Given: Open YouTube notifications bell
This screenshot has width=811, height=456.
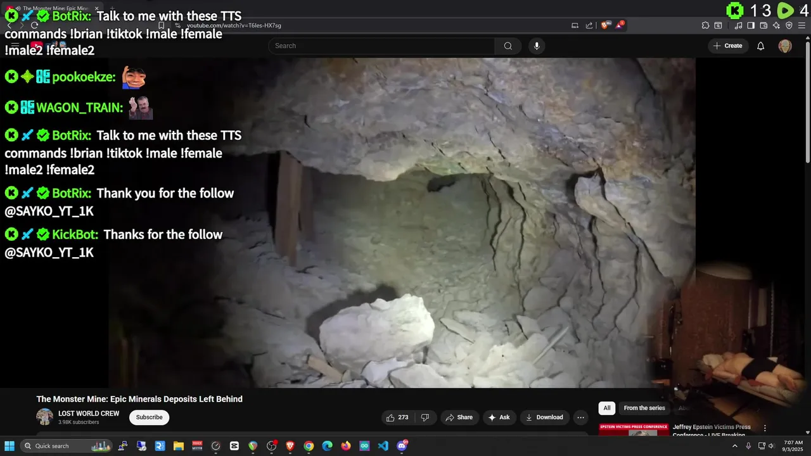Looking at the screenshot, I should coord(761,46).
